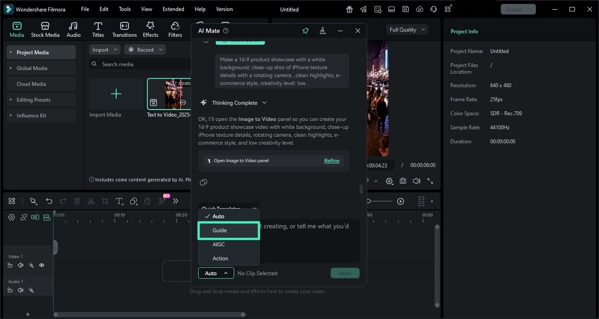Toggle the green auto link icon
Screen dimensions: 599x319
[35, 217]
